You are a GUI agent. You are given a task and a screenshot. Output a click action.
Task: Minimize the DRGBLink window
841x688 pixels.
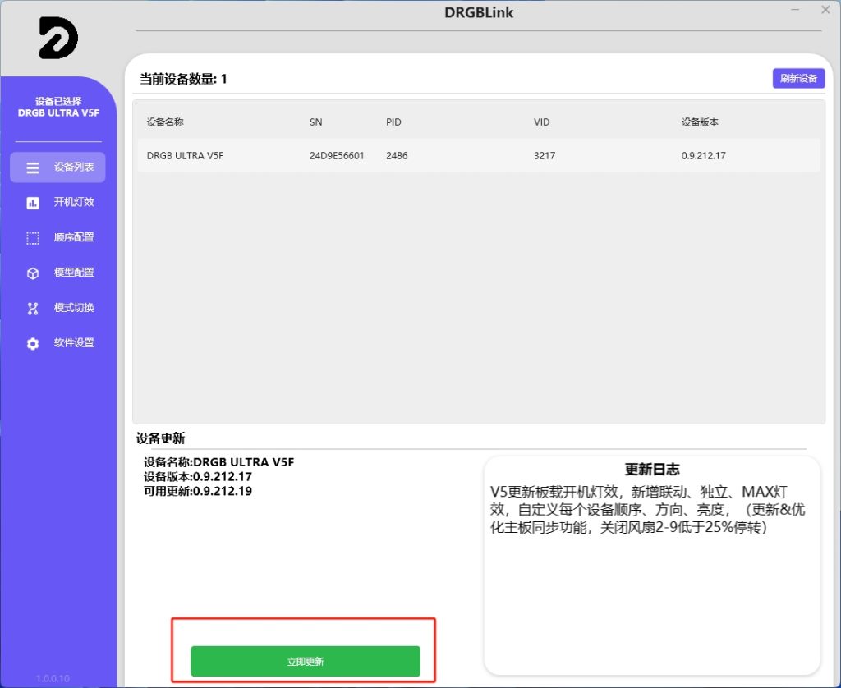click(795, 10)
